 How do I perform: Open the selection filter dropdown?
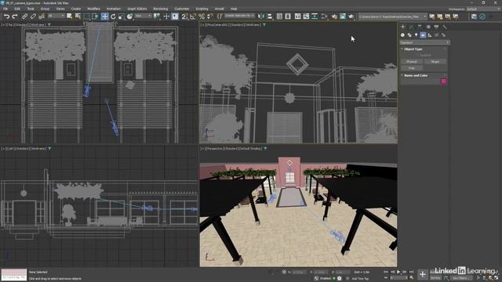[56, 16]
